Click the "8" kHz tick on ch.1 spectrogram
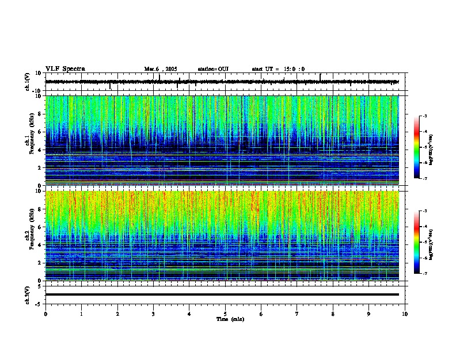Image resolution: width=456 pixels, height=352 pixels. (x=40, y=114)
